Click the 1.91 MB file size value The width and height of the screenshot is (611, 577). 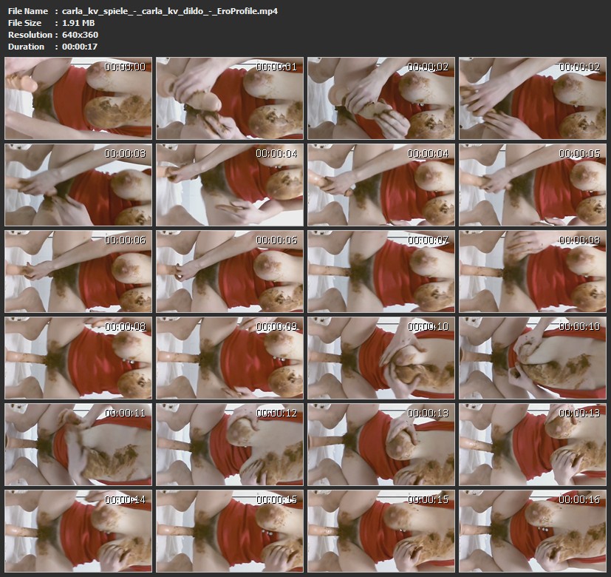coord(80,23)
